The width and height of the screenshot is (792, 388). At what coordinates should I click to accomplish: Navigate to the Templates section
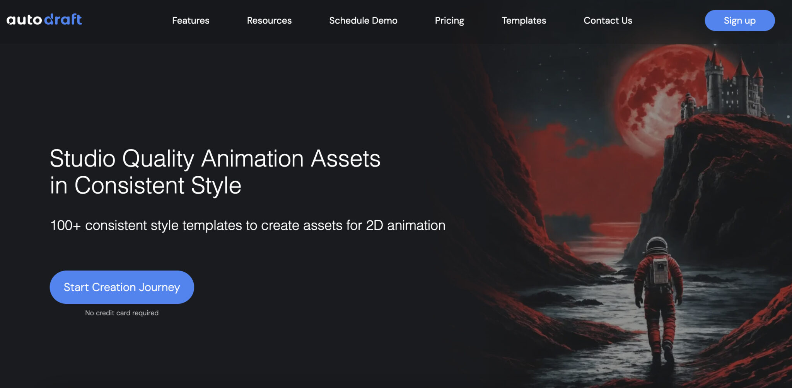click(524, 20)
